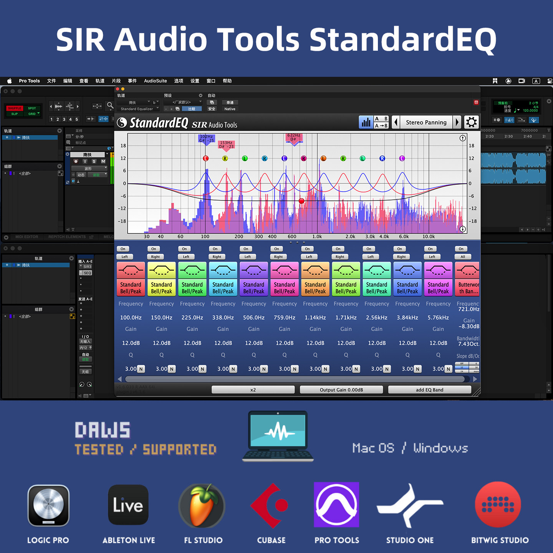
Task: Click the Cubase logo
Action: 270,505
